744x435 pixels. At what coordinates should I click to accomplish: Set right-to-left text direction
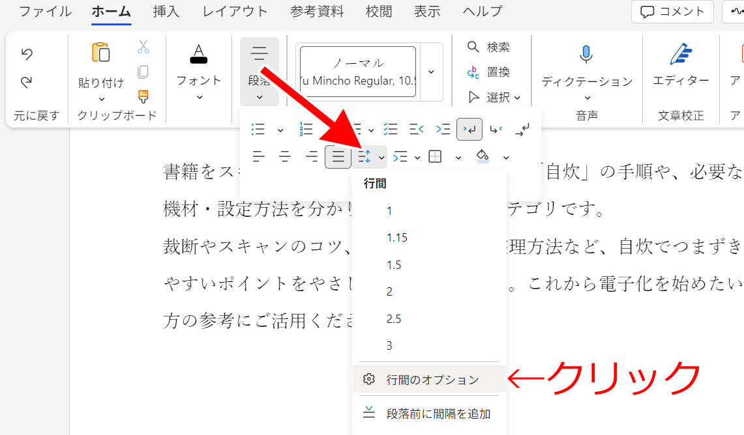point(496,130)
